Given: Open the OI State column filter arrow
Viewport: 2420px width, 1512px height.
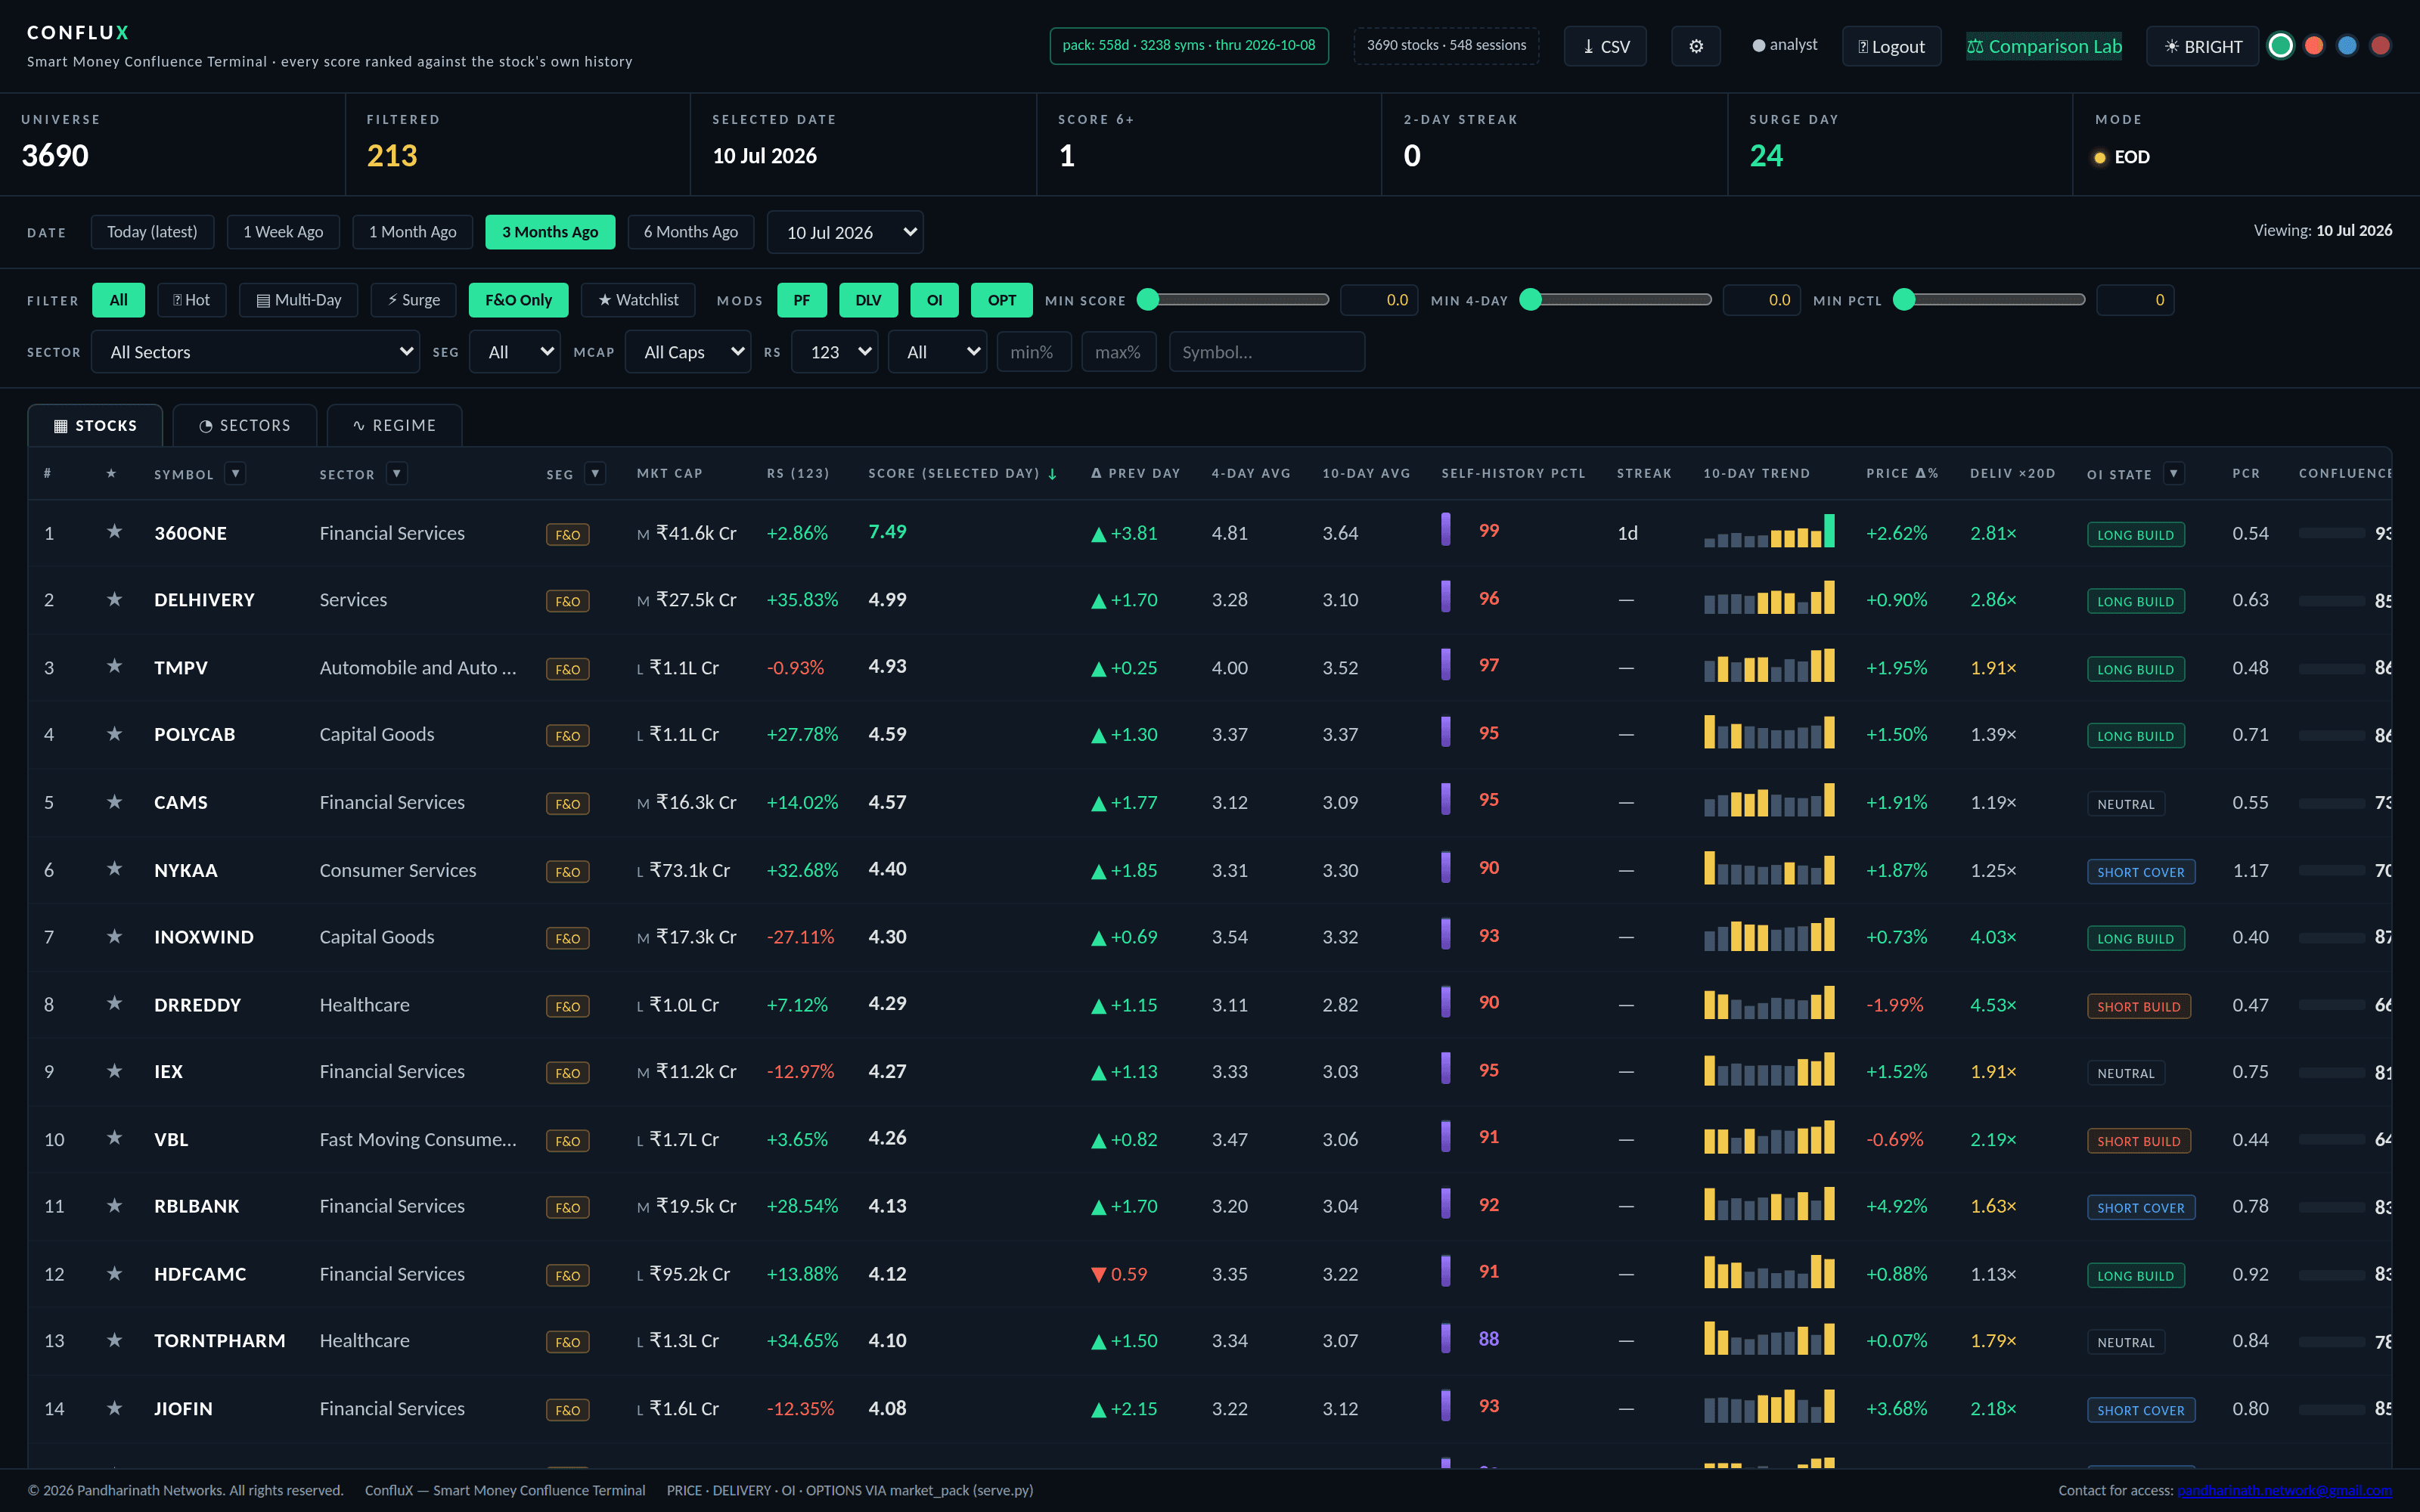Looking at the screenshot, I should [x=2173, y=473].
